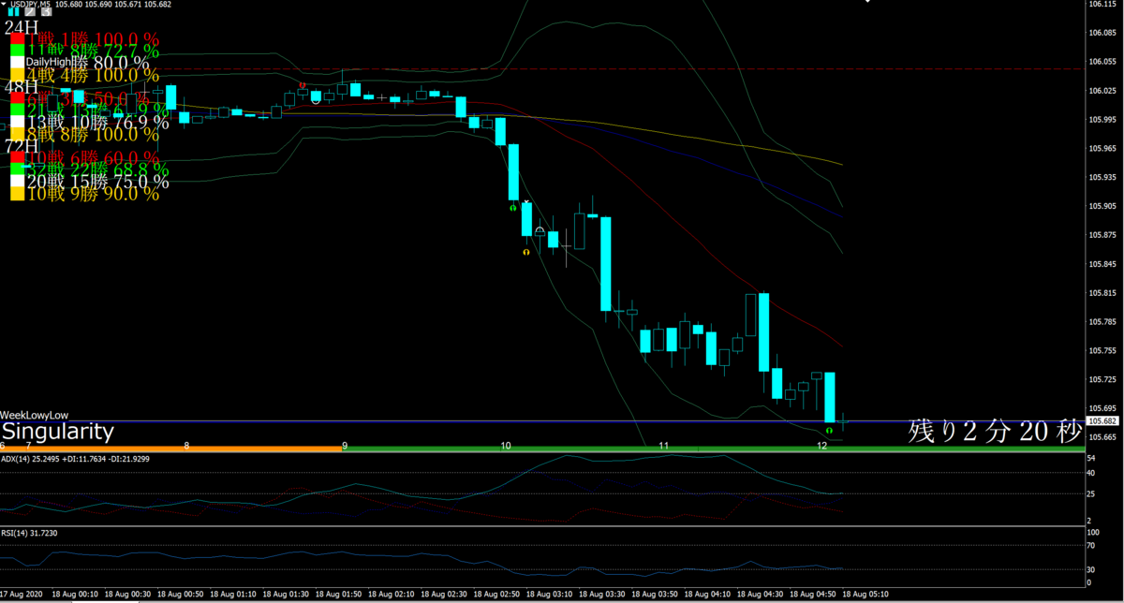The height and width of the screenshot is (603, 1124).
Task: Click the 105.725 price scale label
Action: [x=1102, y=379]
